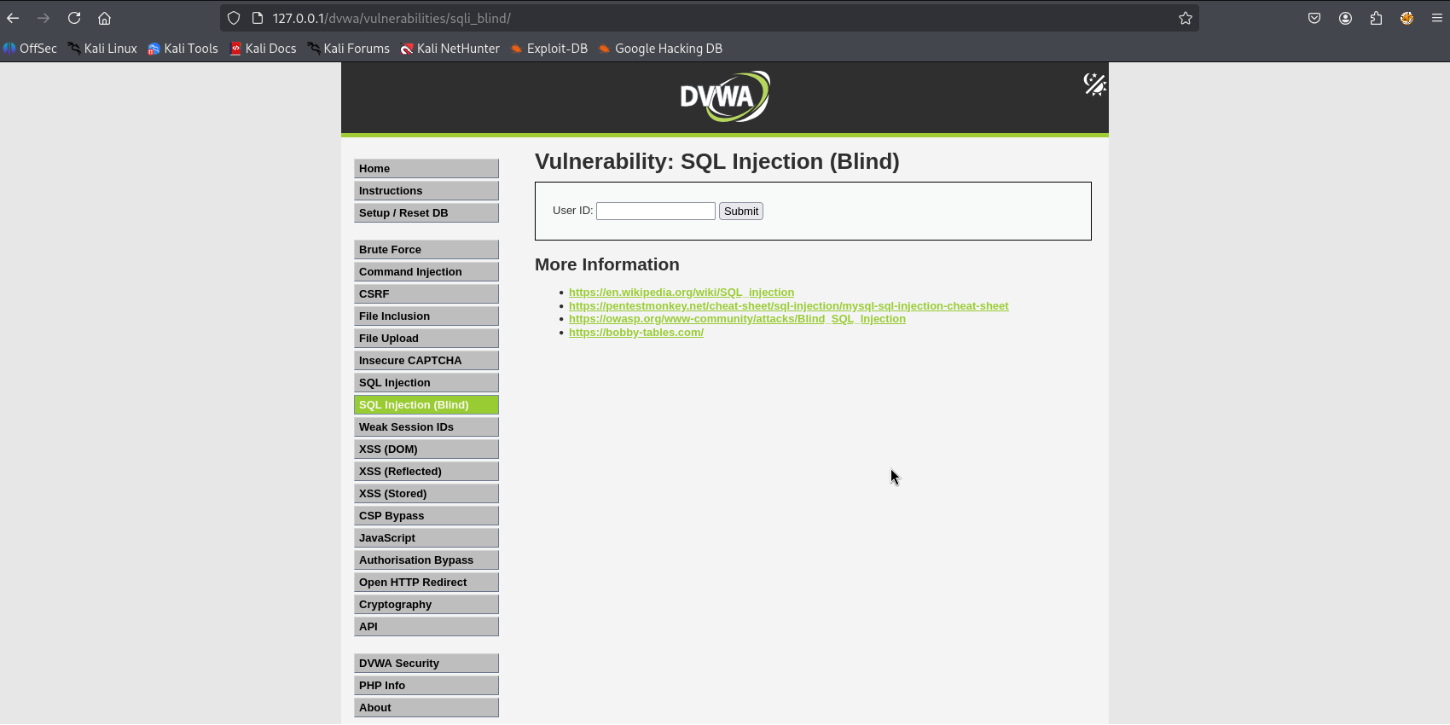This screenshot has height=725, width=1450.
Task: Open the About page
Action: click(426, 708)
